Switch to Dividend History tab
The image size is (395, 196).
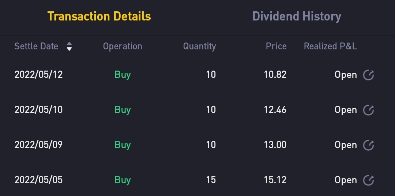pyautogui.click(x=297, y=16)
